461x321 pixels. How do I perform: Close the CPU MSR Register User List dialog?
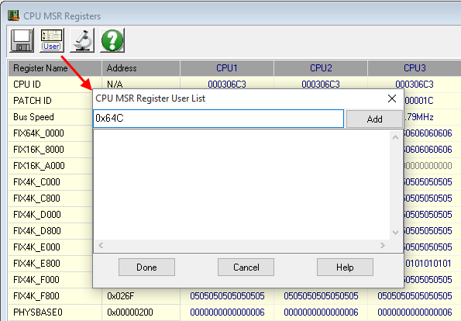[x=392, y=98]
